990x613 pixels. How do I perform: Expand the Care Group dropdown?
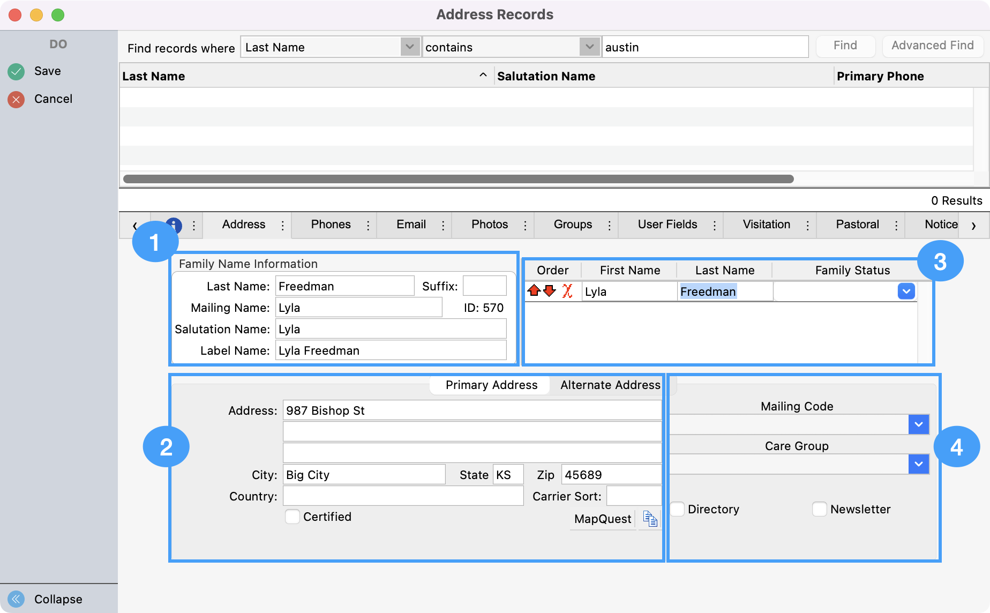(x=918, y=464)
